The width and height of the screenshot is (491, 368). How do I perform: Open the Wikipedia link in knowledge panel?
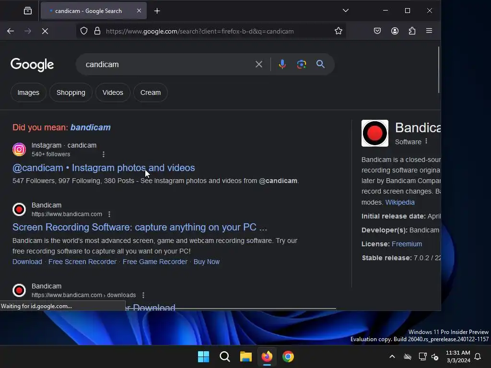coord(400,202)
